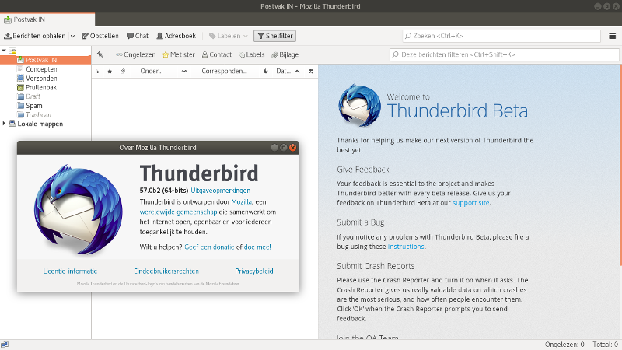Open the support site link
Image resolution: width=622 pixels, height=350 pixels.
coord(471,203)
